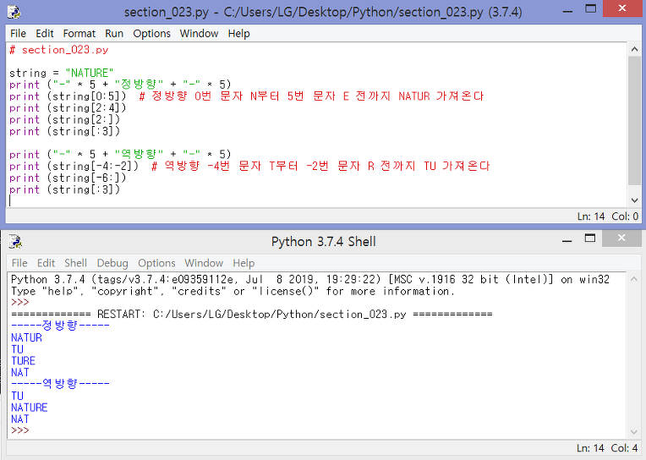The width and height of the screenshot is (646, 460).
Task: Click the editor title bar text
Action: pos(323,12)
